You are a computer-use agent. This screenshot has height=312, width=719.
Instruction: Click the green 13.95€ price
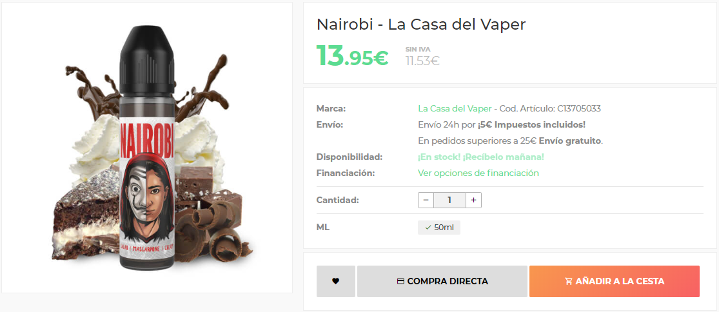tap(352, 55)
